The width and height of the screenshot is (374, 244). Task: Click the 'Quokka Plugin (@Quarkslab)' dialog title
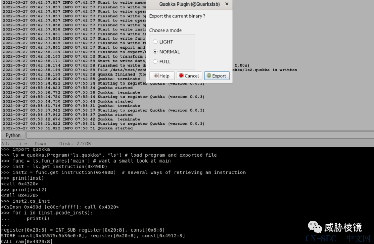point(189,4)
